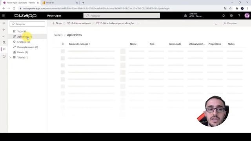This screenshot has width=251, height=141.
Task: Click the Gerenciado column header
Action: [x=175, y=44]
